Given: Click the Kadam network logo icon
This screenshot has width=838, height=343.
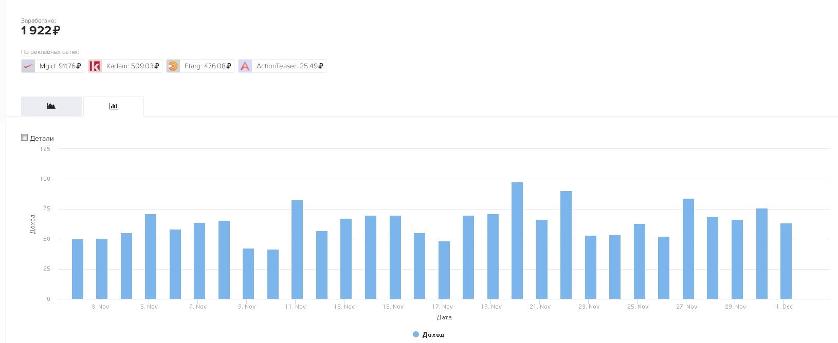Looking at the screenshot, I should click(95, 66).
